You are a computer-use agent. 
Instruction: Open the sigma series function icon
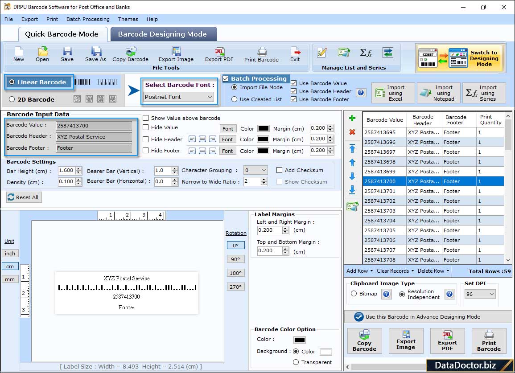(x=366, y=53)
